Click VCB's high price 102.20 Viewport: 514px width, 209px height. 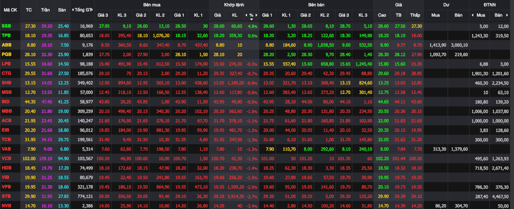[x=382, y=159]
